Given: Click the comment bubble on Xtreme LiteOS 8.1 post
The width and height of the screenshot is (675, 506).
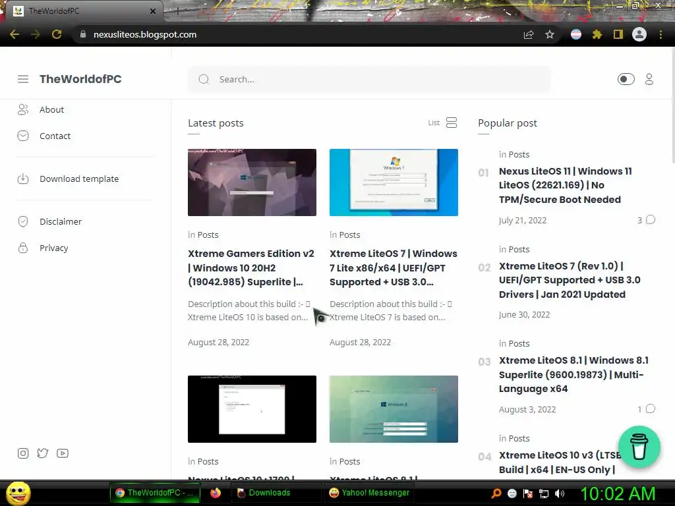Looking at the screenshot, I should pyautogui.click(x=651, y=408).
